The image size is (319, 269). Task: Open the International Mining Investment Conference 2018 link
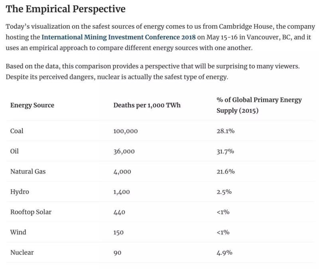118,37
